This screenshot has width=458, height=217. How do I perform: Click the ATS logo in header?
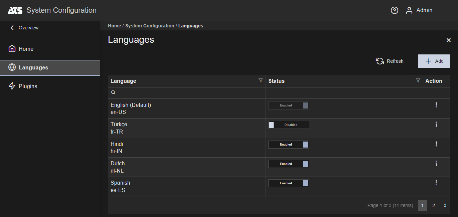pos(15,10)
